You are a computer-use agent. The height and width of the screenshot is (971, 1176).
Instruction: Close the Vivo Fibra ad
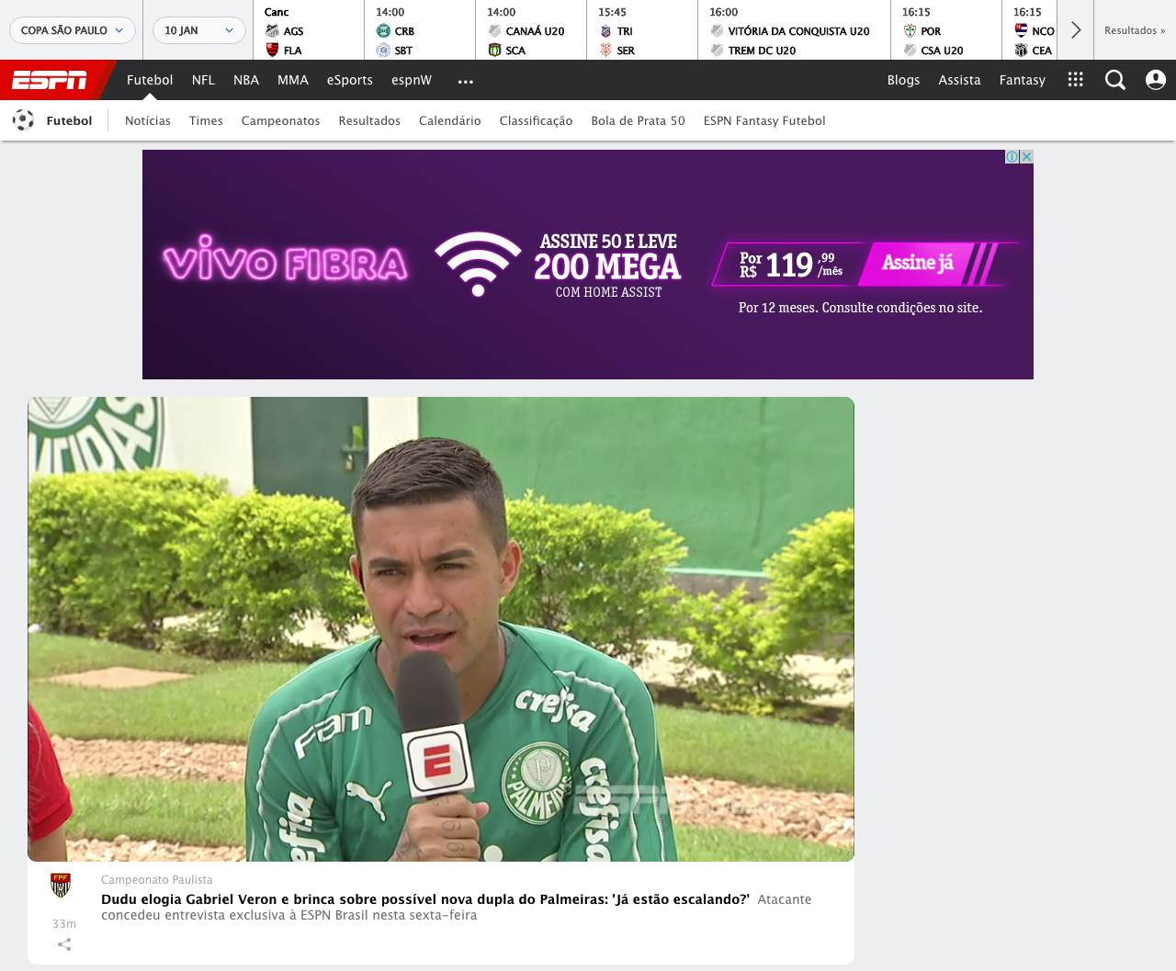[x=1027, y=157]
